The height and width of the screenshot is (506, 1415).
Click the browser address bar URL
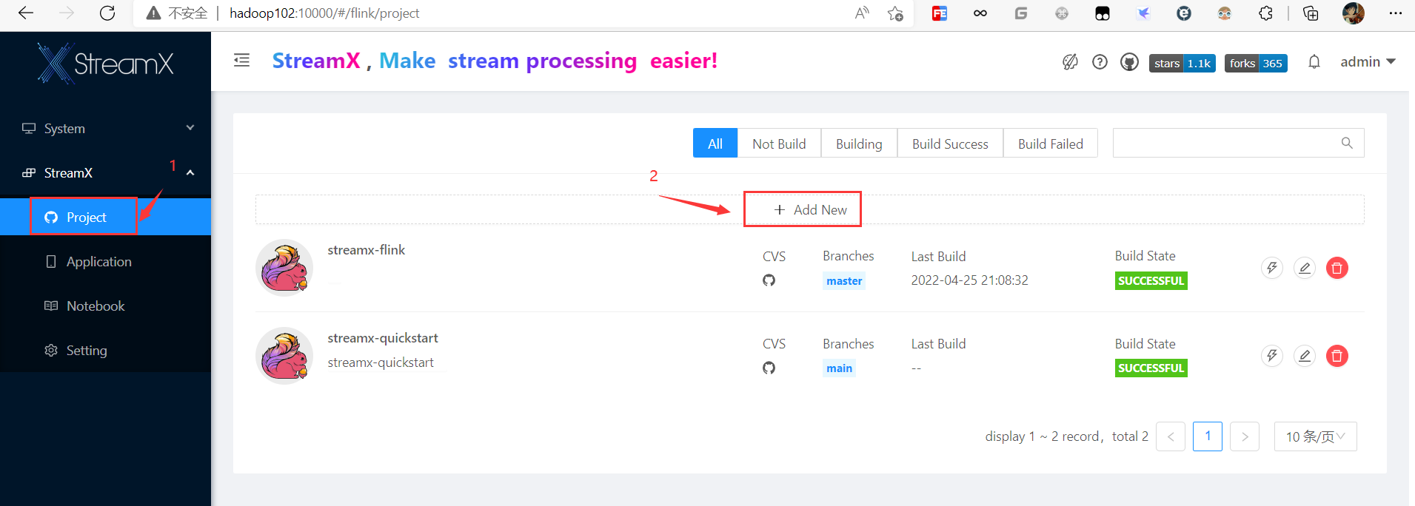click(x=324, y=13)
